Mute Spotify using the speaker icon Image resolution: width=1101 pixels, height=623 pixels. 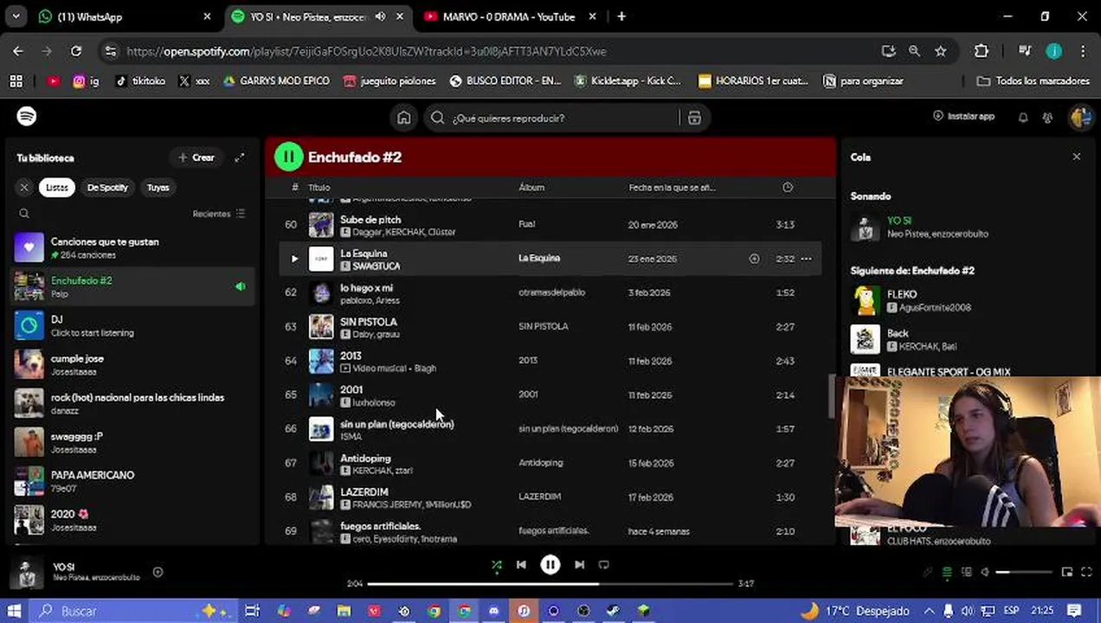[984, 572]
